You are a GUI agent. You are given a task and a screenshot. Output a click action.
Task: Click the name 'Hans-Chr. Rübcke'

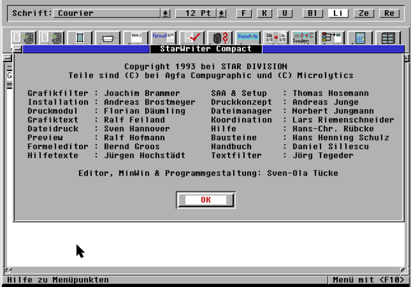point(333,129)
